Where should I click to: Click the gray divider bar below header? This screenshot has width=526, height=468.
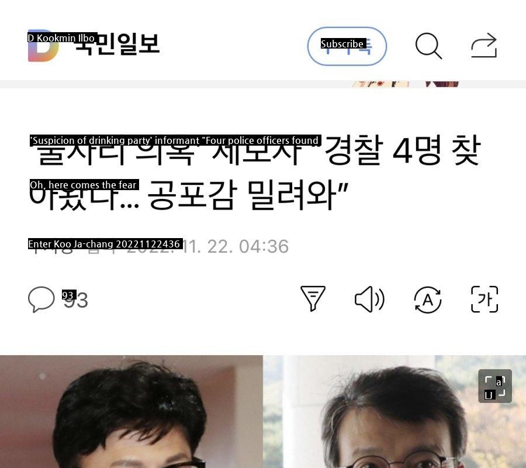(263, 84)
